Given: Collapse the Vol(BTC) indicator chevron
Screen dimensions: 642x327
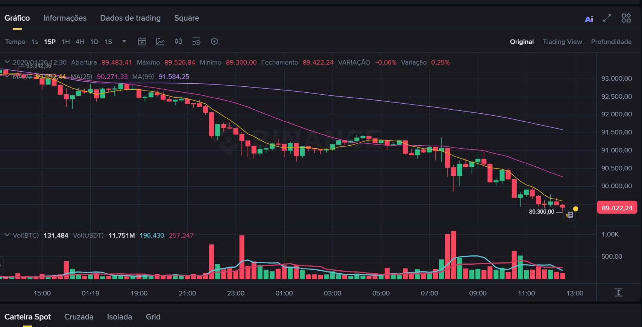Looking at the screenshot, I should coord(7,235).
